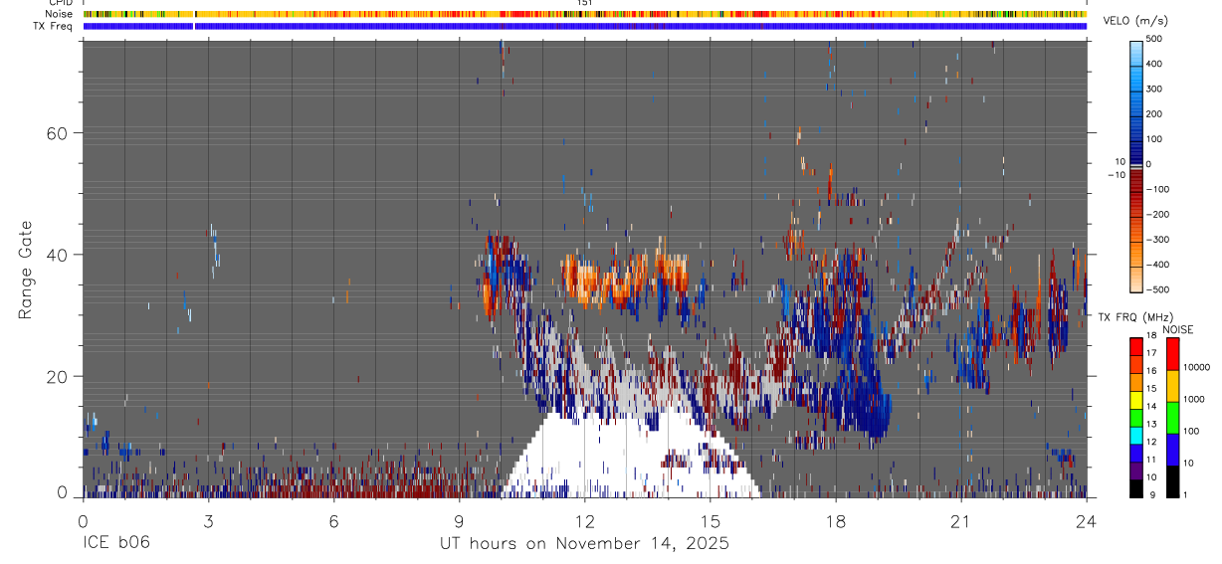
Task: Click the "TX Freq" row label at top left
Action: point(54,26)
